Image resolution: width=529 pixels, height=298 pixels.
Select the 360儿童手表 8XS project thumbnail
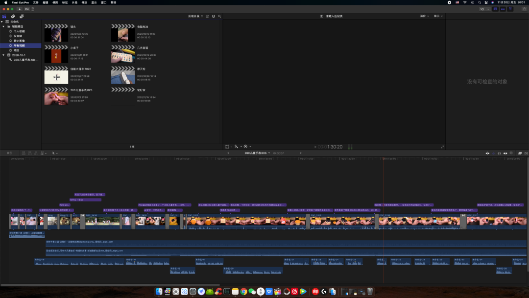pos(56,96)
